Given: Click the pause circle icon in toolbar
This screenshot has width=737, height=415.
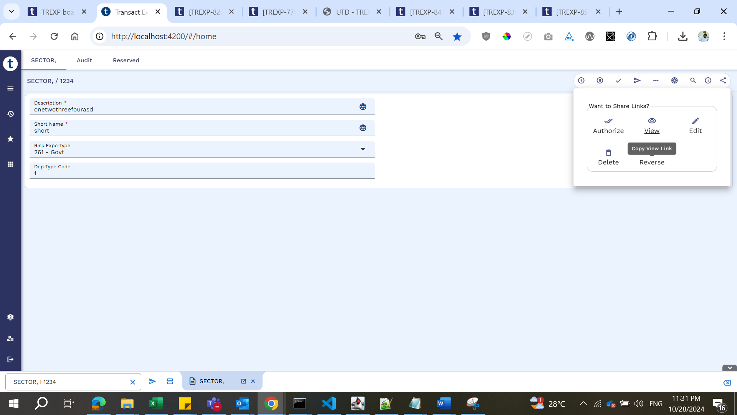Looking at the screenshot, I should pyautogui.click(x=600, y=80).
